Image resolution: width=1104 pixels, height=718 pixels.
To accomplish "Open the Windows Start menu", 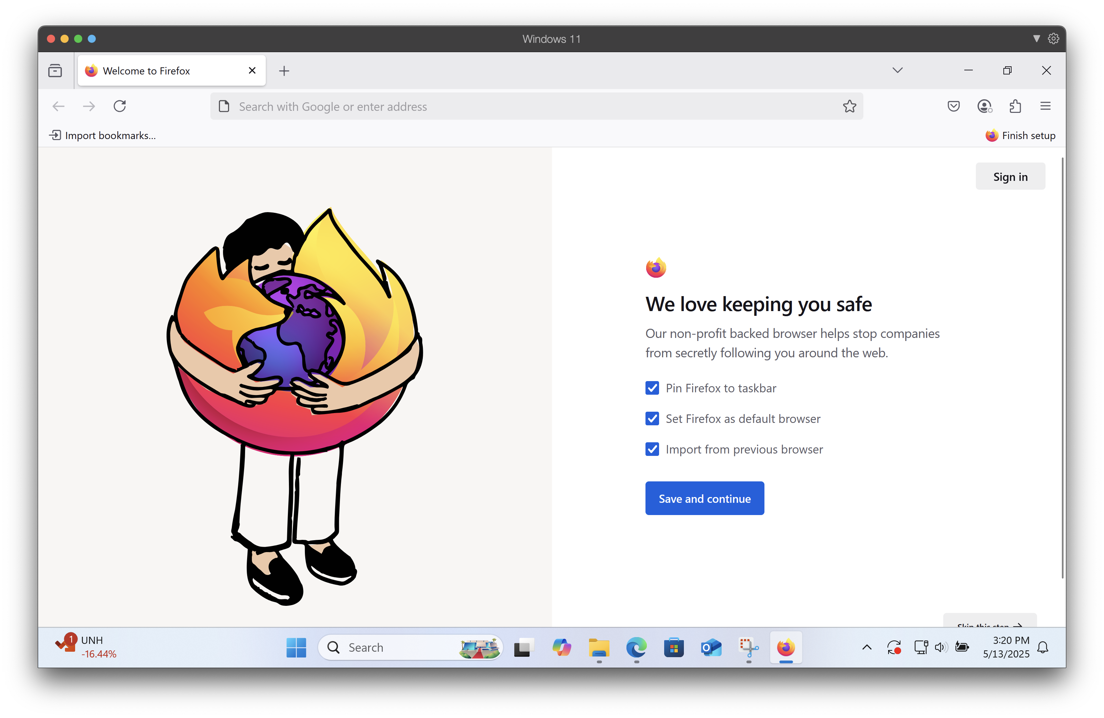I will coord(296,647).
